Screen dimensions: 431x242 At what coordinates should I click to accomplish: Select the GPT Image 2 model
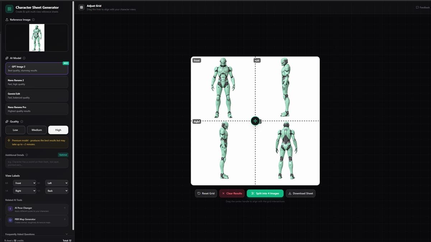[37, 68]
